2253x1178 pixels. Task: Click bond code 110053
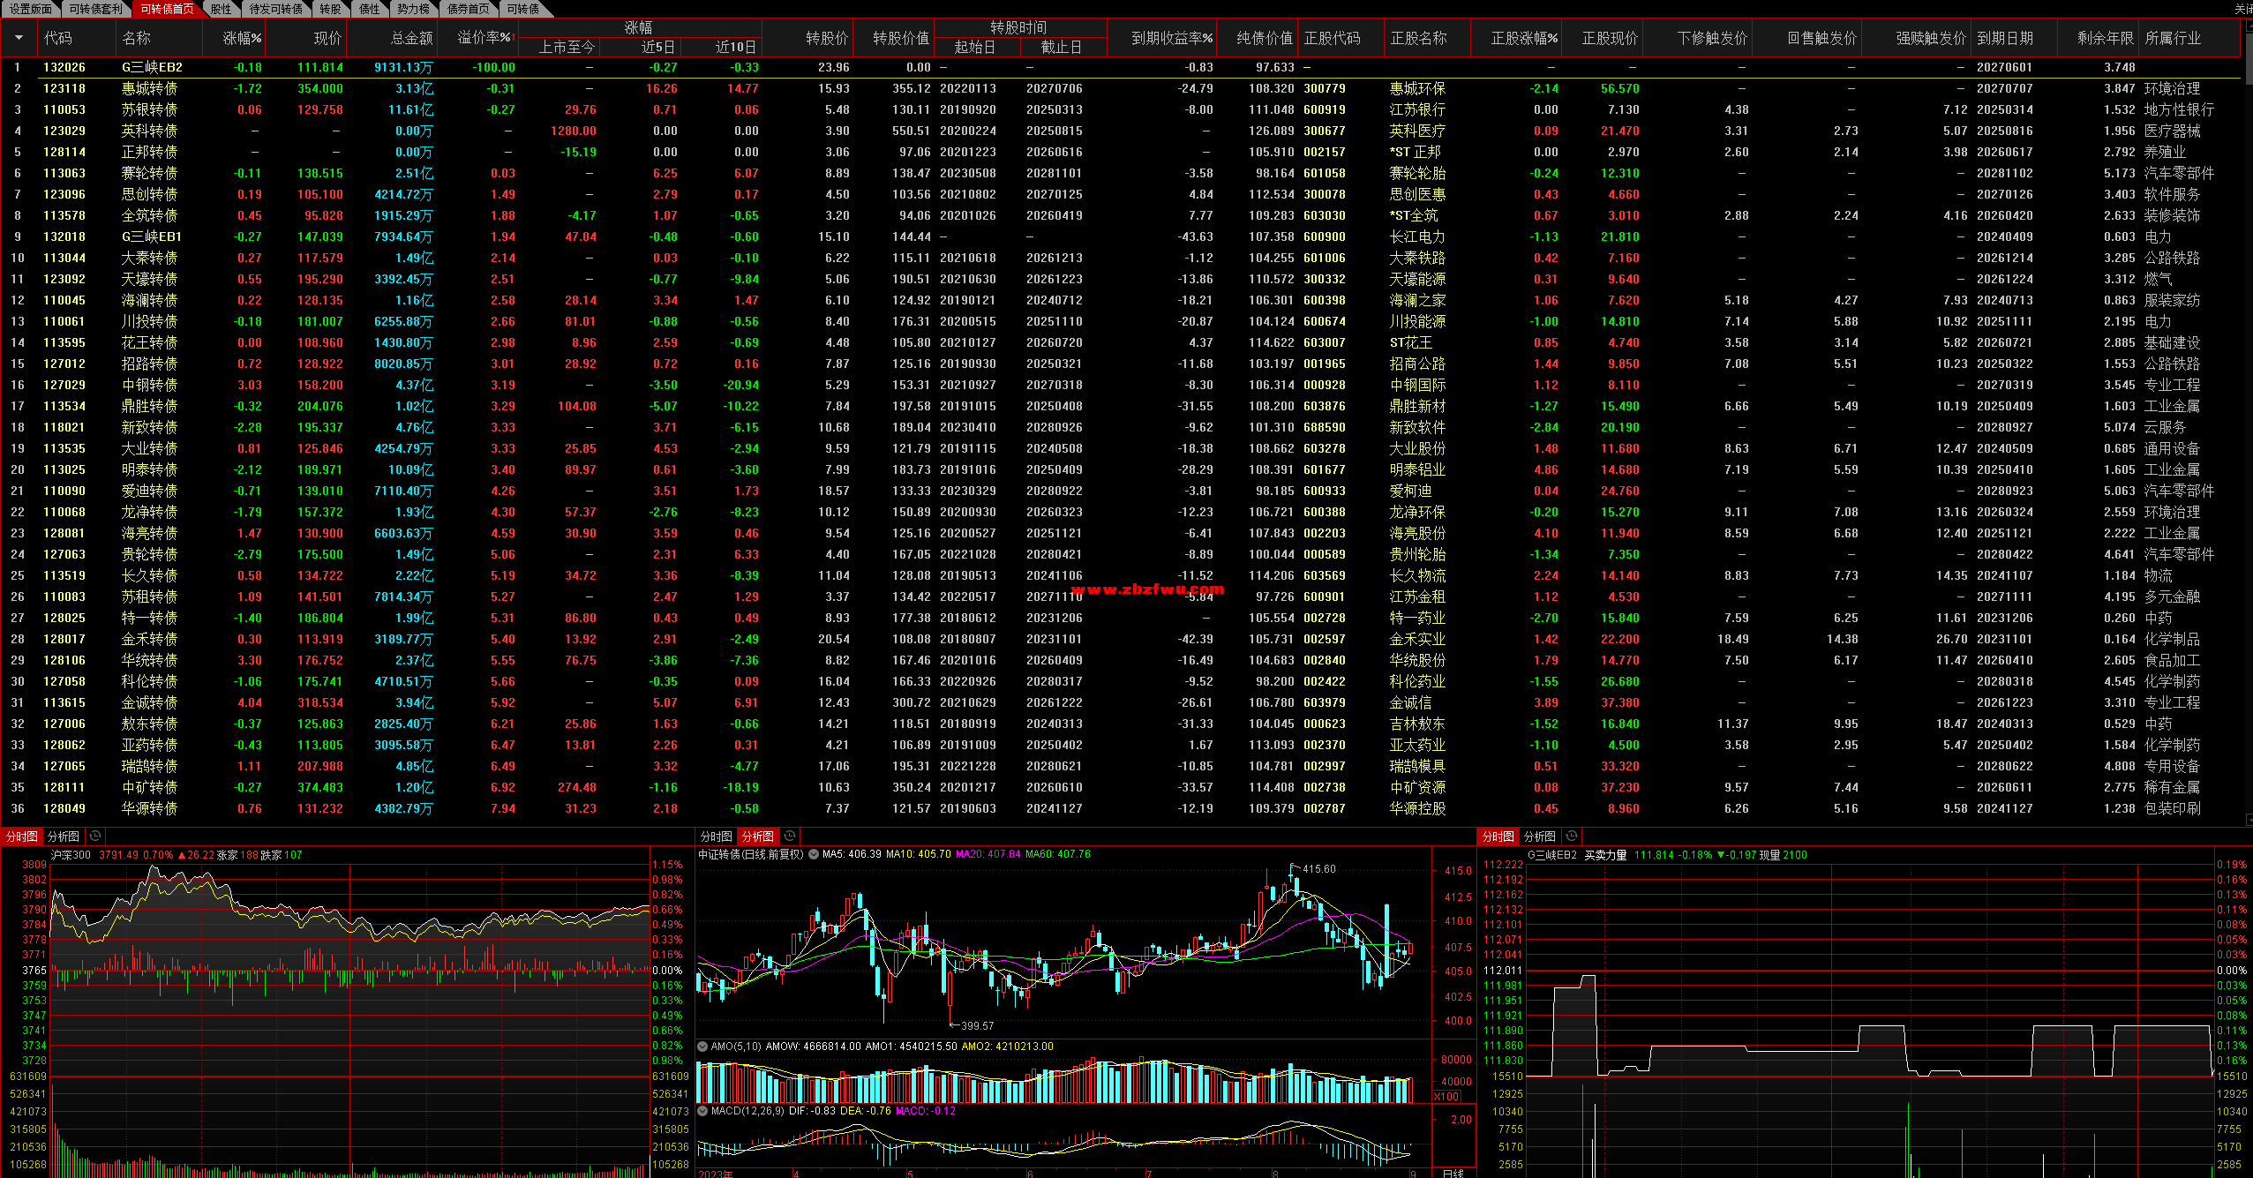(x=64, y=109)
